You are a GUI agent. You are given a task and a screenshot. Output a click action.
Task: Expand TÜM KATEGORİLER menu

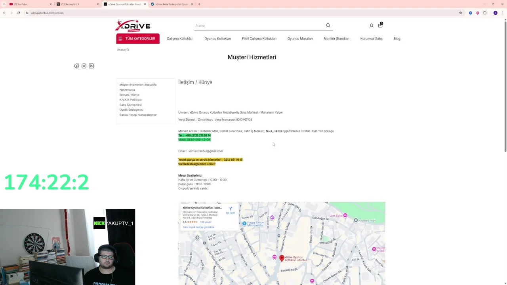click(x=138, y=38)
